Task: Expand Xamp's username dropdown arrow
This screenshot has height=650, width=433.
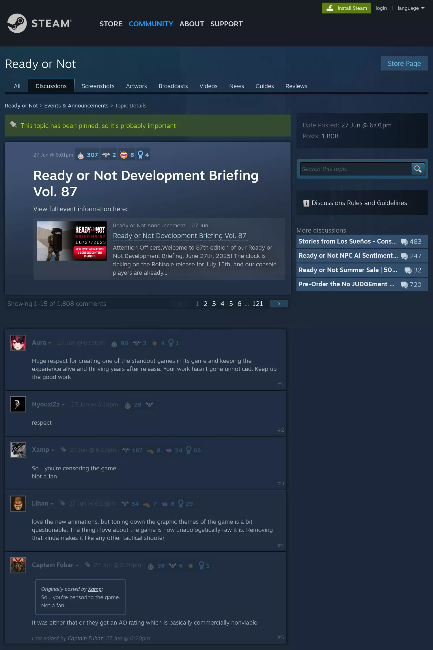Action: [53, 450]
